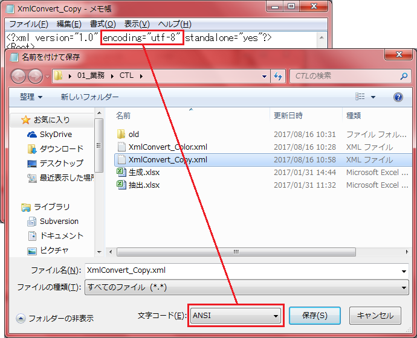Viewport: 417px width, 338px height.
Task: Close the 名前を付けて保存 dialog
Action: click(398, 54)
